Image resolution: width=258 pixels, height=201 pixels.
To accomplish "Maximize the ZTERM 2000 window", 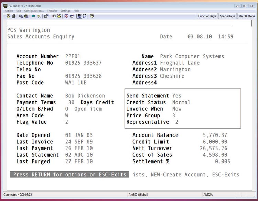I will pyautogui.click(x=245, y=6).
